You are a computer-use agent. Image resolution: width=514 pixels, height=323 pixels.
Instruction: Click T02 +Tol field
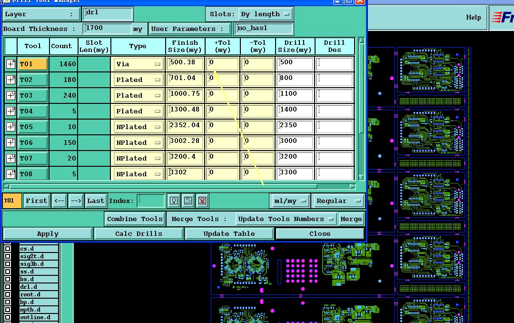coord(223,80)
